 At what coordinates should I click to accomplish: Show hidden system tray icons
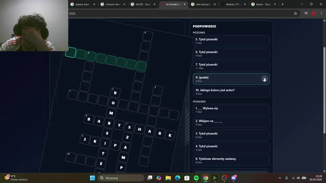click(280, 178)
